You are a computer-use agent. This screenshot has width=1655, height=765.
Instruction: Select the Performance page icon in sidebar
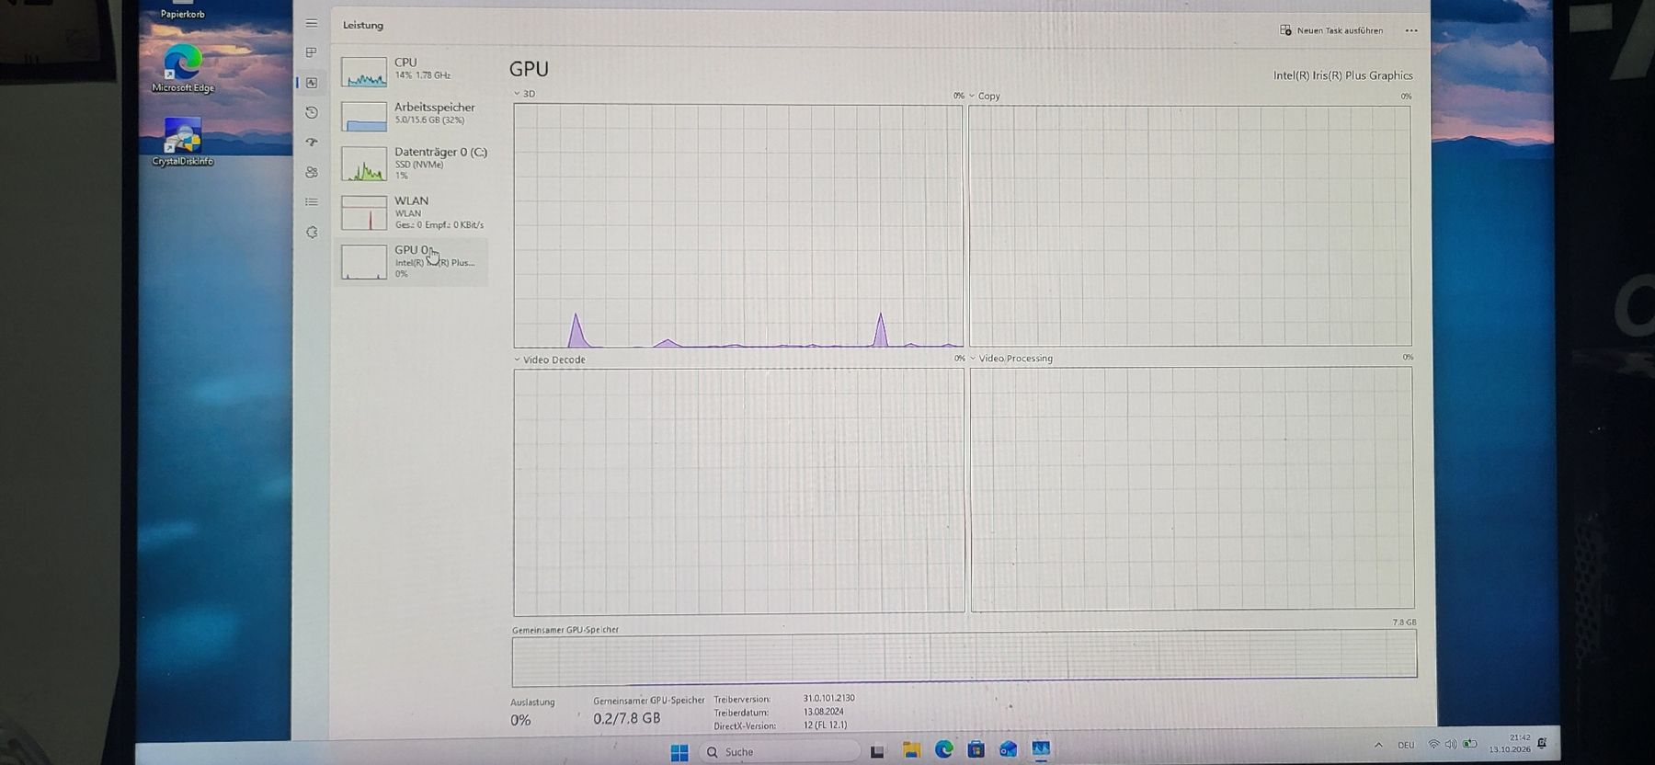coord(312,83)
